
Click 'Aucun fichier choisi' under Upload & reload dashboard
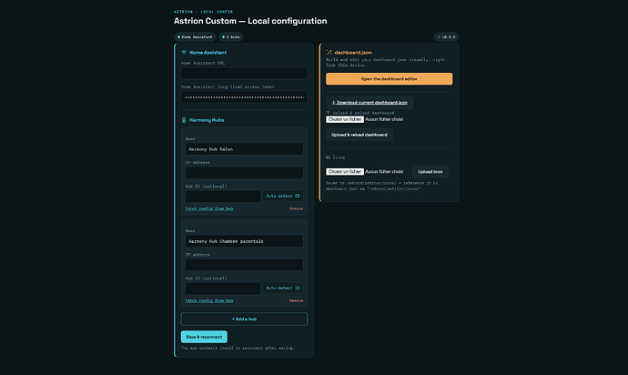[384, 119]
